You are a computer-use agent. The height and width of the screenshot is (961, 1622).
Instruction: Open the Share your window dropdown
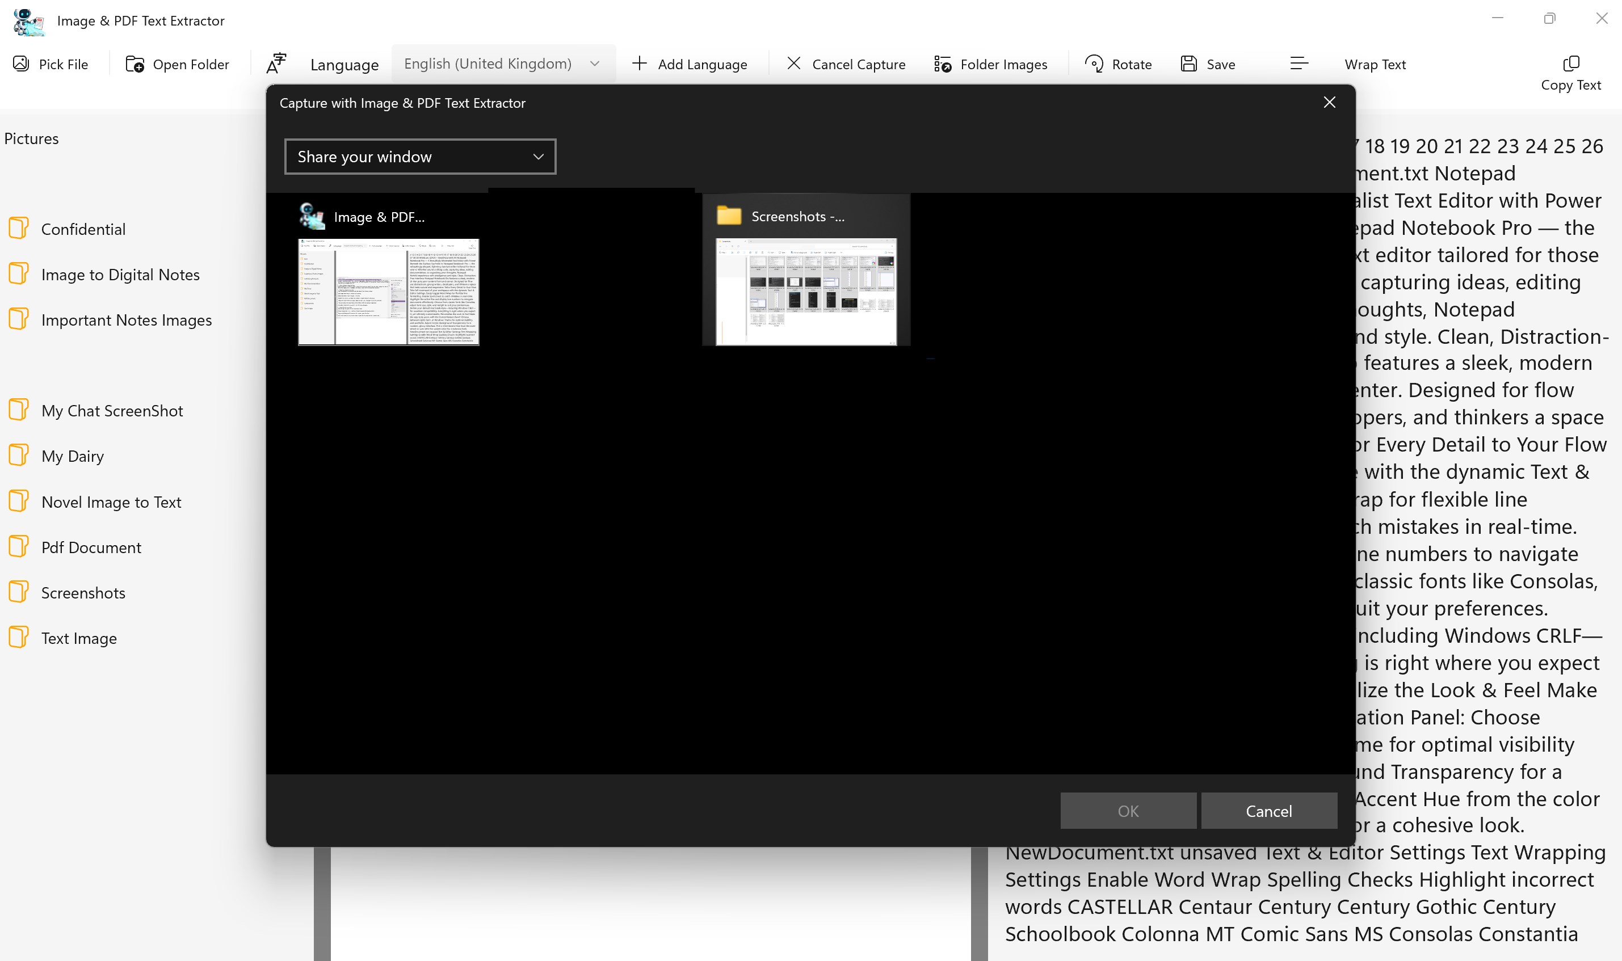point(420,157)
